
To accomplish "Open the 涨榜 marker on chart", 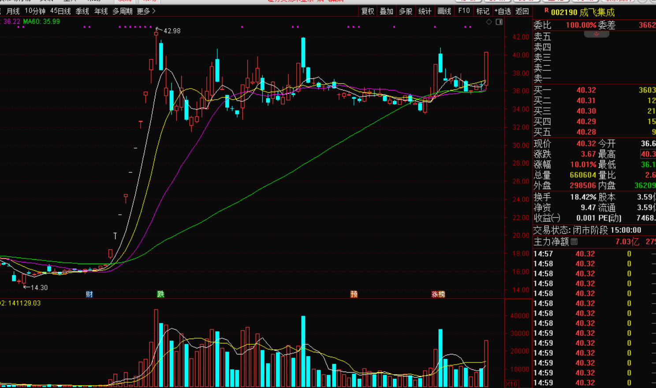I will [x=438, y=294].
